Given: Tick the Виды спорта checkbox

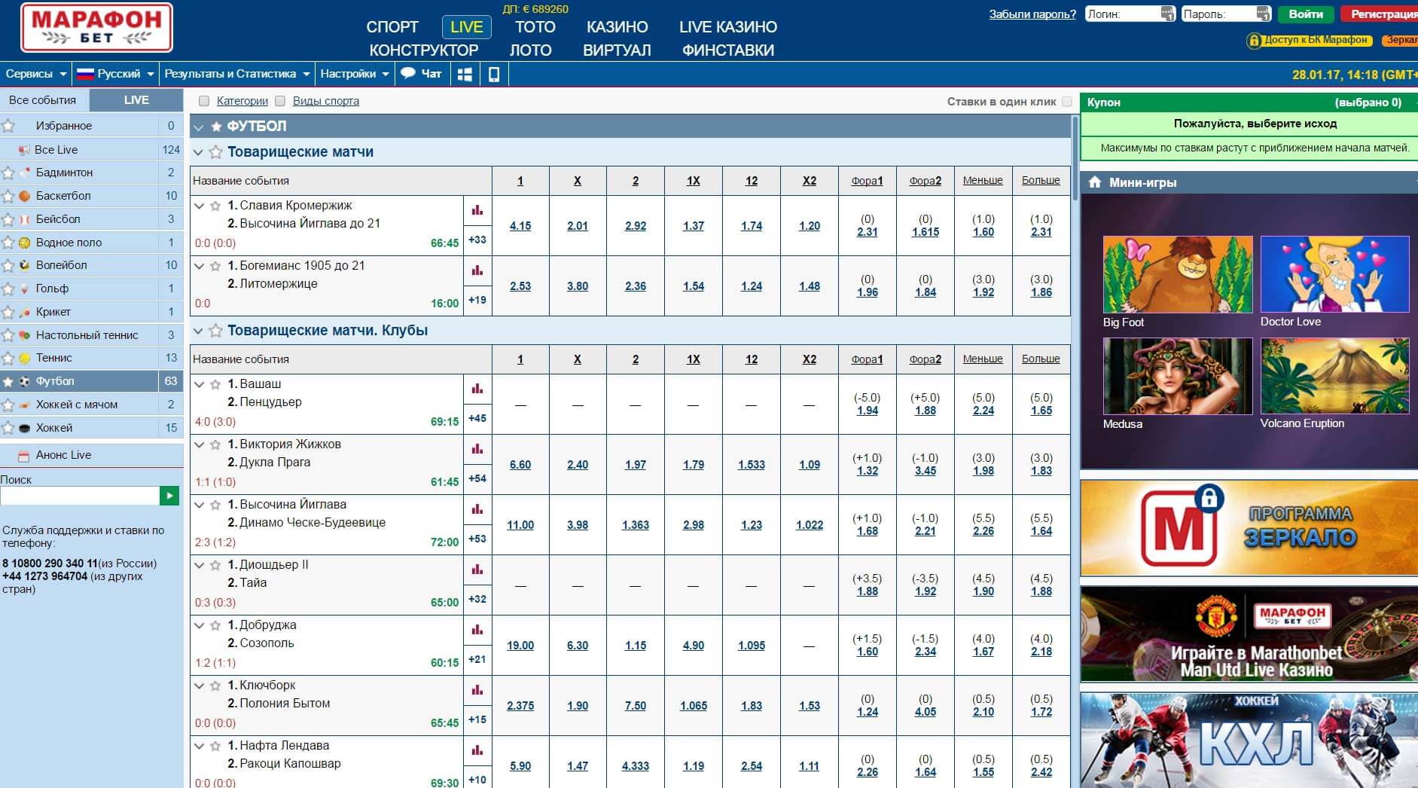Looking at the screenshot, I should [x=280, y=101].
